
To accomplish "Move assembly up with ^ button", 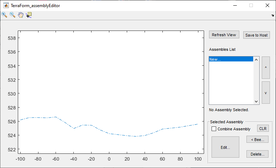I will point(266,67).
